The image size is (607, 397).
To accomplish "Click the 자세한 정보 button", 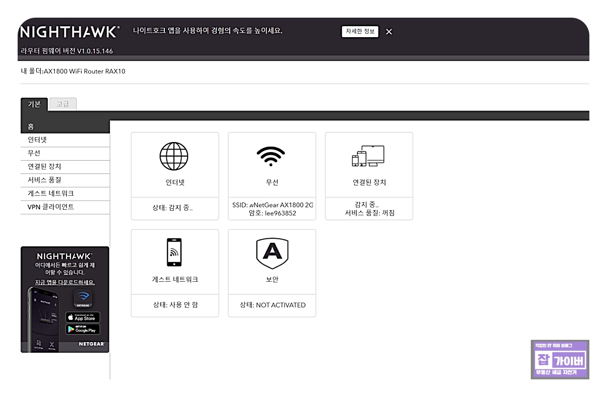I will click(360, 31).
